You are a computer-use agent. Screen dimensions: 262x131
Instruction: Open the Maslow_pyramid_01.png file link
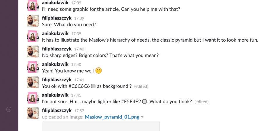pos(112,117)
